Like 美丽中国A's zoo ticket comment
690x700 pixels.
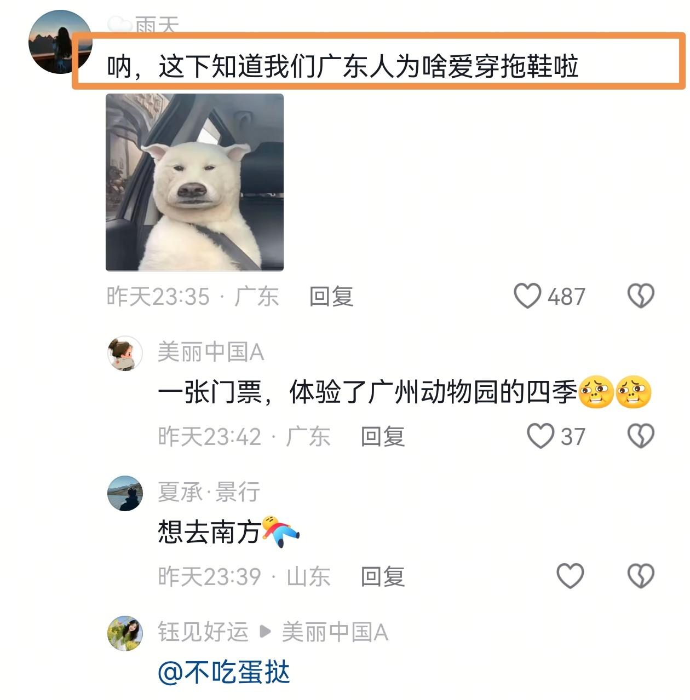pos(540,436)
